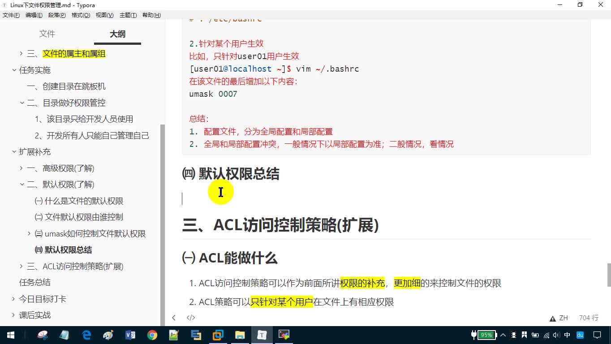Collapse 二、目录做好权限管控 outline node
This screenshot has height=344, width=611.
click(x=22, y=103)
